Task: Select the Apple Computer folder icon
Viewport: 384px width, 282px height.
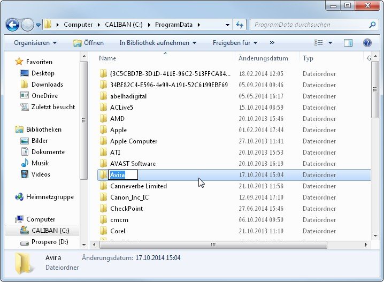Action: pos(103,141)
